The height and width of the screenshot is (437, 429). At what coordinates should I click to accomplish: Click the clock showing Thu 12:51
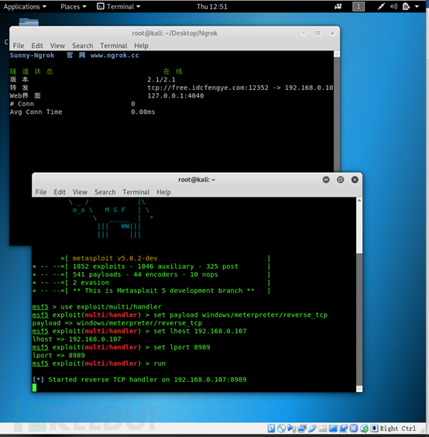tap(212, 7)
